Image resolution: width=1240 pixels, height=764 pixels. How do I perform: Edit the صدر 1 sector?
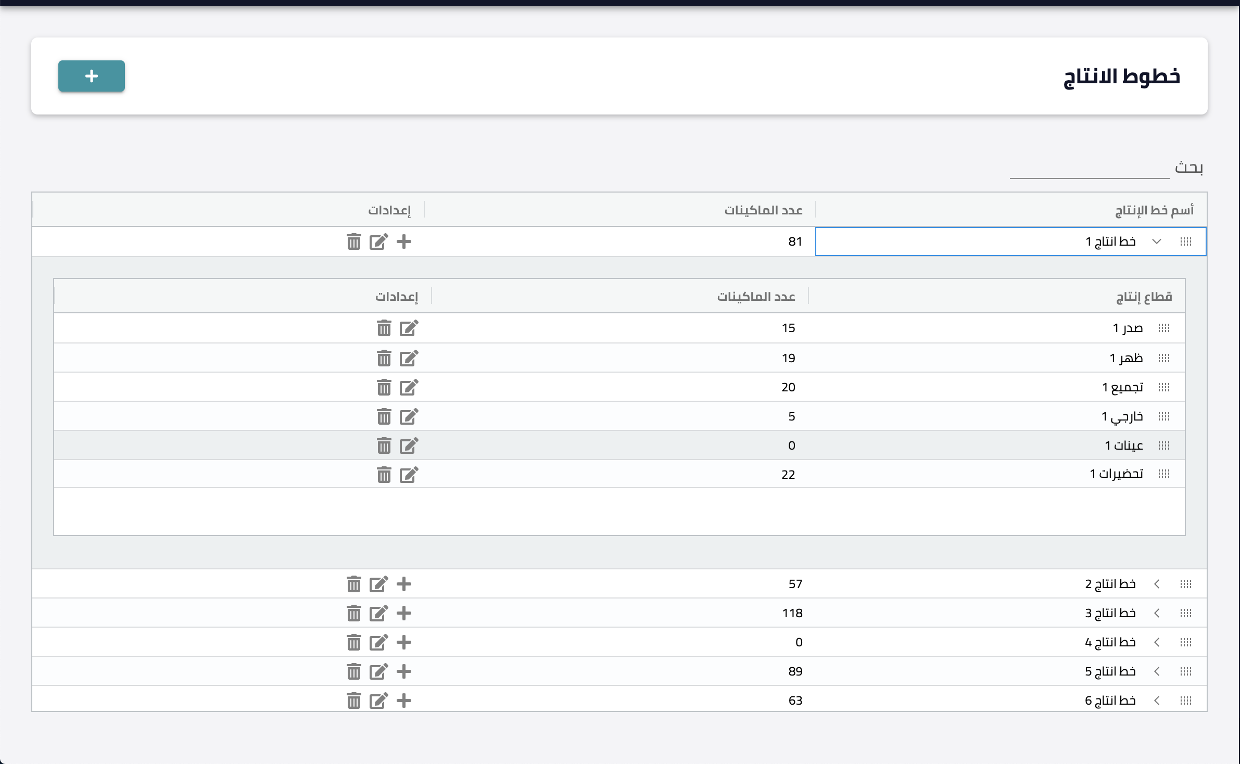[x=409, y=328]
